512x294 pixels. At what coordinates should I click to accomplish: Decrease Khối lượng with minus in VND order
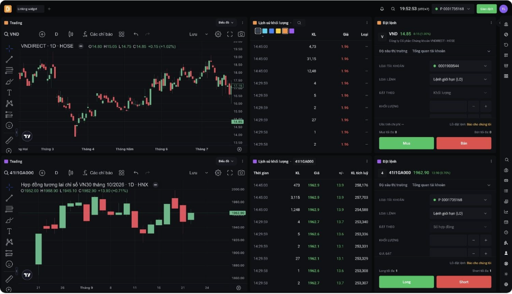[x=473, y=106]
